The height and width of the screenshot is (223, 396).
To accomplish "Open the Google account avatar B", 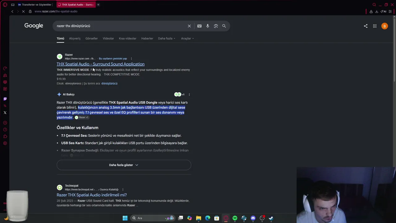I will pyautogui.click(x=385, y=26).
